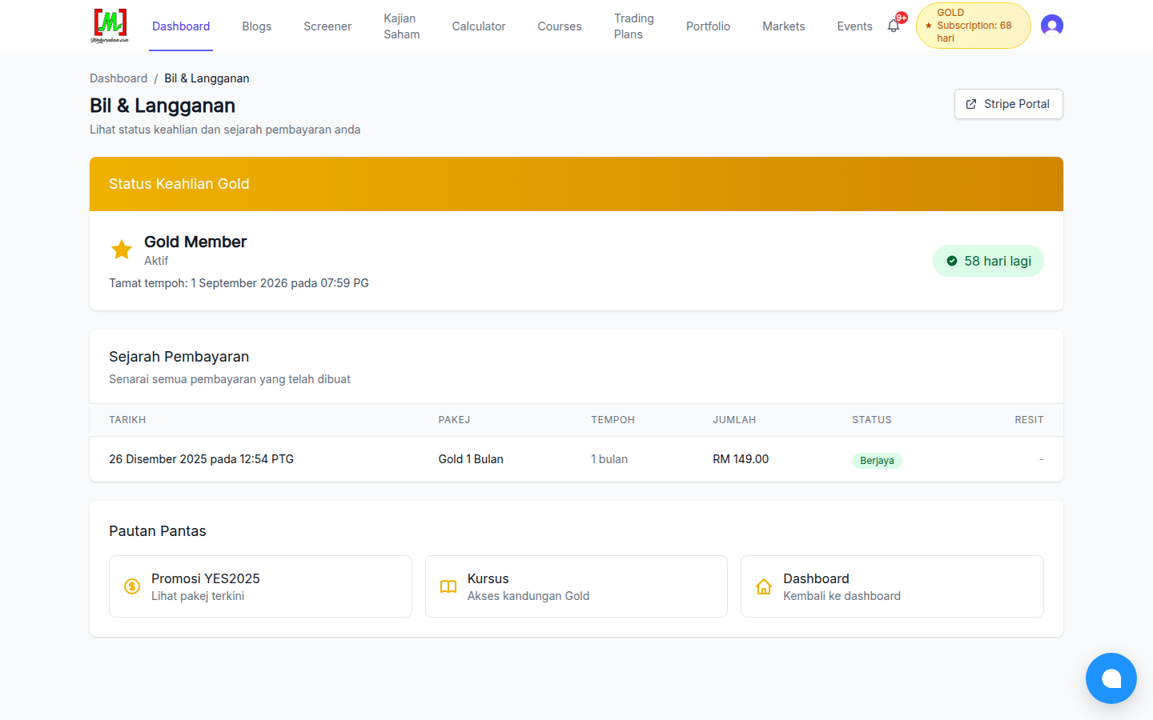Click the Status Keahlian Gold banner
Viewport: 1153px width, 720px height.
coord(576,184)
